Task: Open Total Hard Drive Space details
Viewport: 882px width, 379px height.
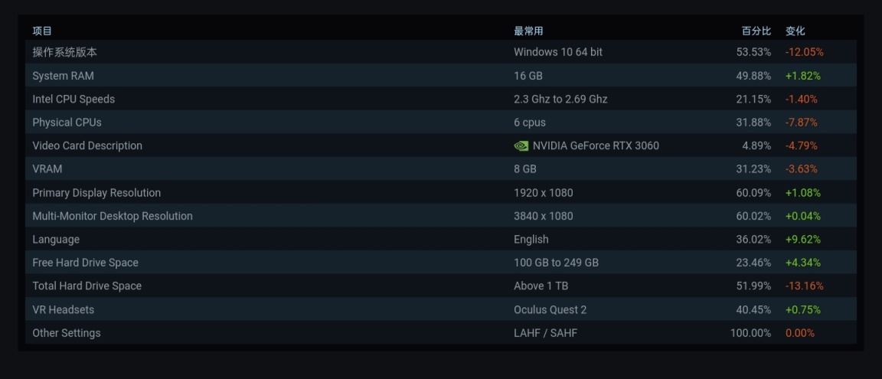Action: coord(441,286)
